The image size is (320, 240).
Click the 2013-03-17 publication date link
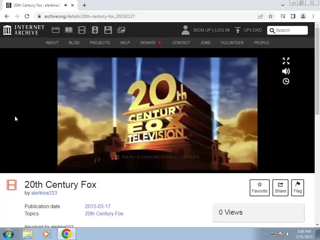click(98, 206)
